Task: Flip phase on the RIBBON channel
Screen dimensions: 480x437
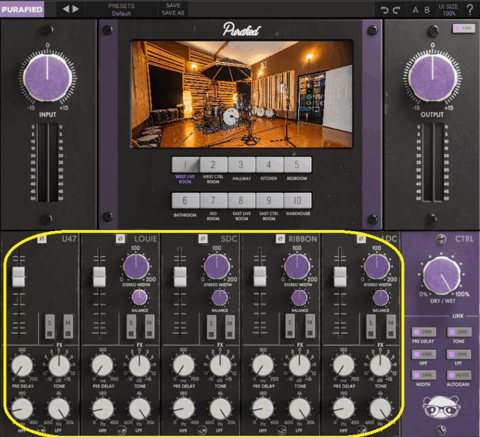Action: tap(280, 239)
